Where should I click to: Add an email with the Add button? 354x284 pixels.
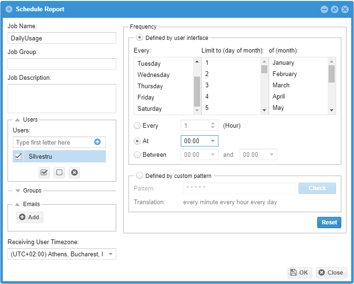pyautogui.click(x=30, y=217)
